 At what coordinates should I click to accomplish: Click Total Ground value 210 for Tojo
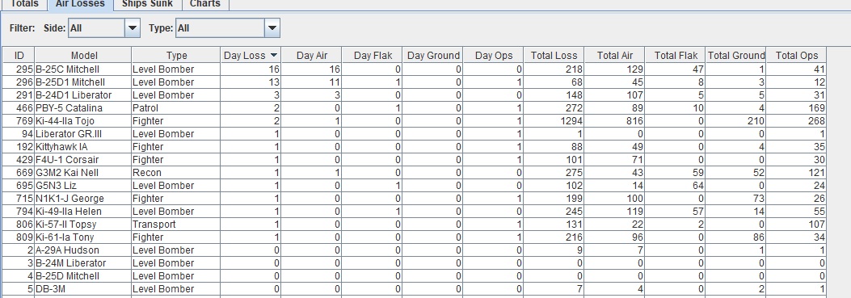735,121
